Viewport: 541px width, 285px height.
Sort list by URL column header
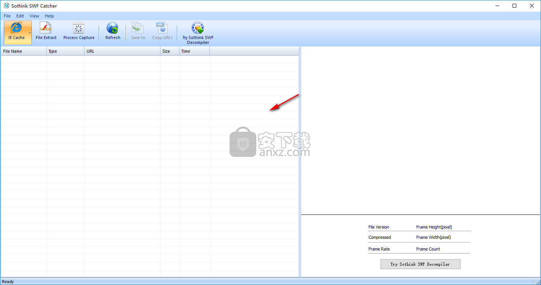123,51
